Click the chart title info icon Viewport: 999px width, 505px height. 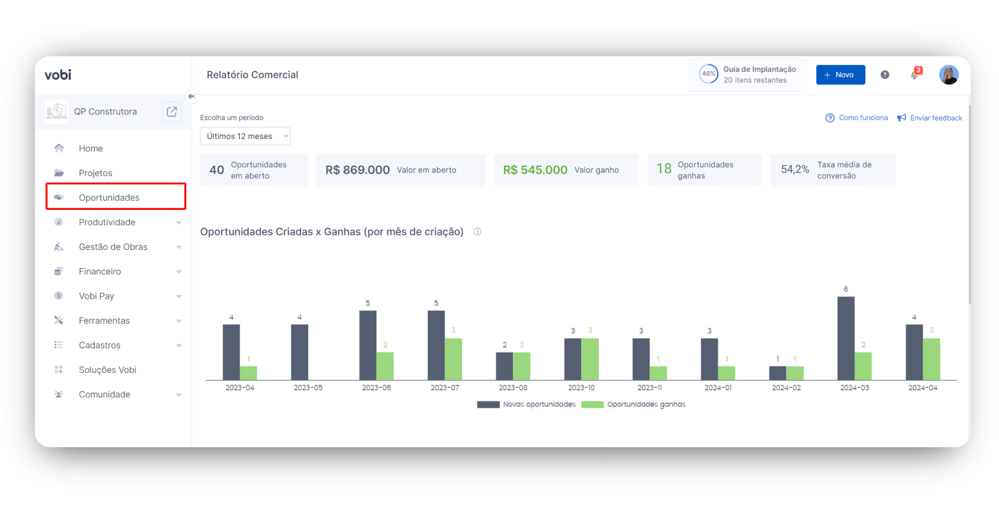[x=477, y=232]
